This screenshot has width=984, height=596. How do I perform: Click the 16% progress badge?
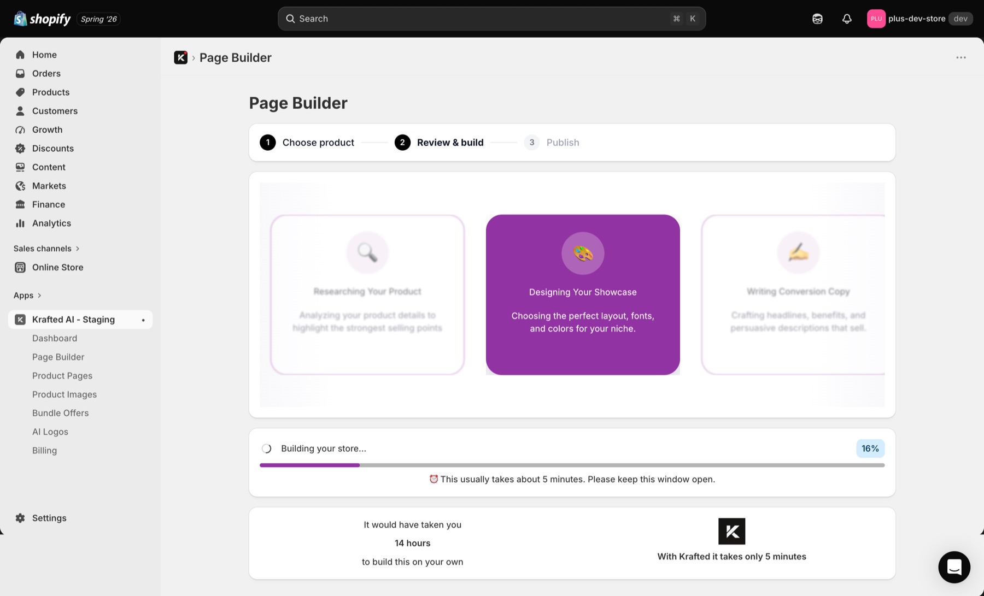[x=870, y=449]
